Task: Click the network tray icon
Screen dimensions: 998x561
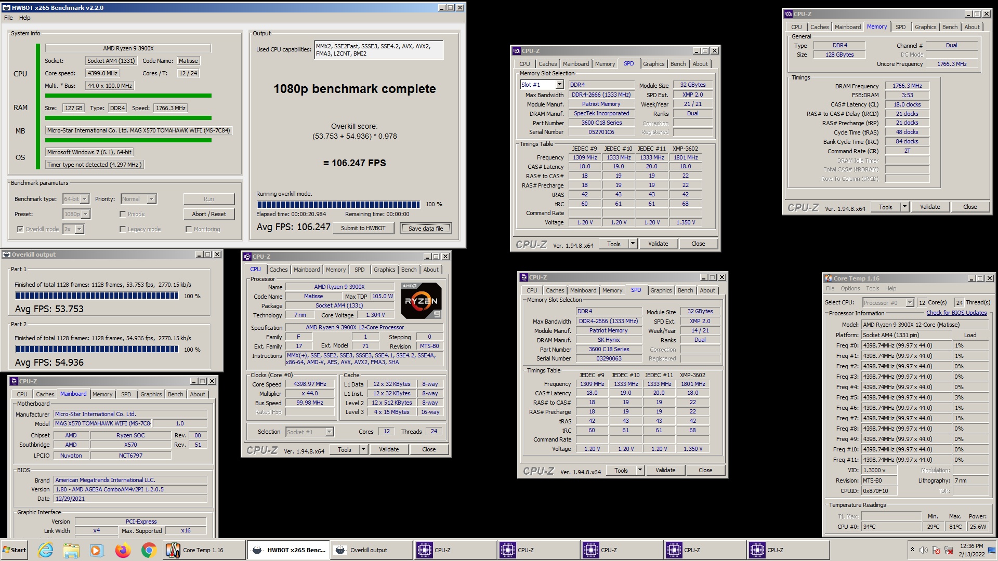Action: (x=949, y=550)
